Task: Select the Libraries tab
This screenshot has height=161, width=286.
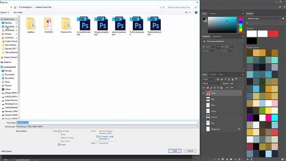Action: click(x=249, y=13)
